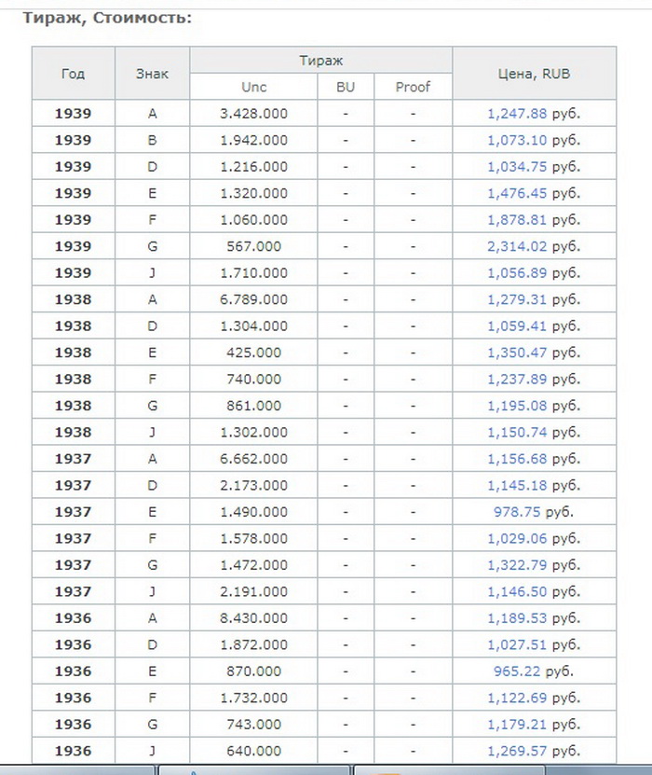
Task: Click the Цена, RUB column header
Action: pos(534,74)
